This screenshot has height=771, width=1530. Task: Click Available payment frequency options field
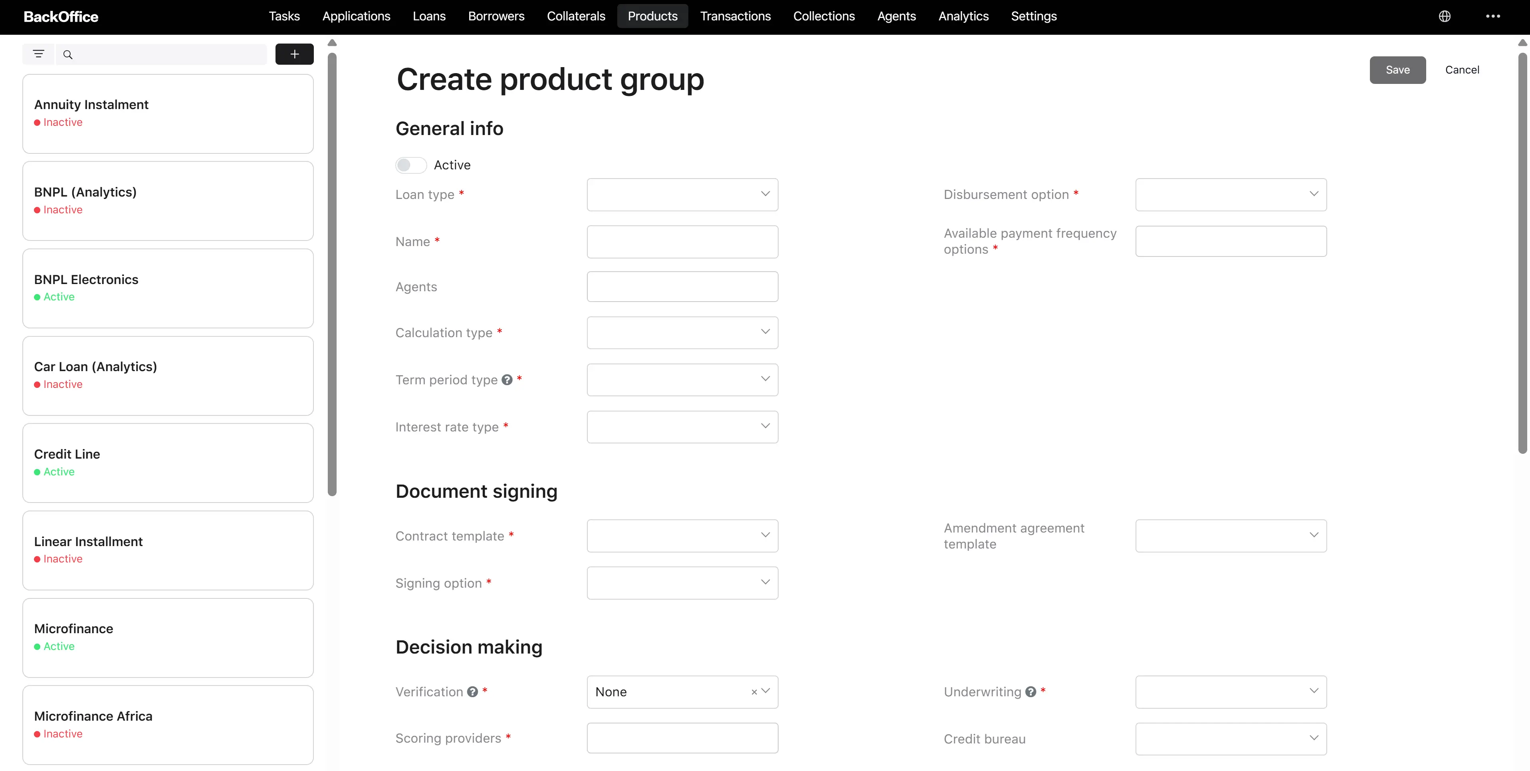click(x=1231, y=241)
